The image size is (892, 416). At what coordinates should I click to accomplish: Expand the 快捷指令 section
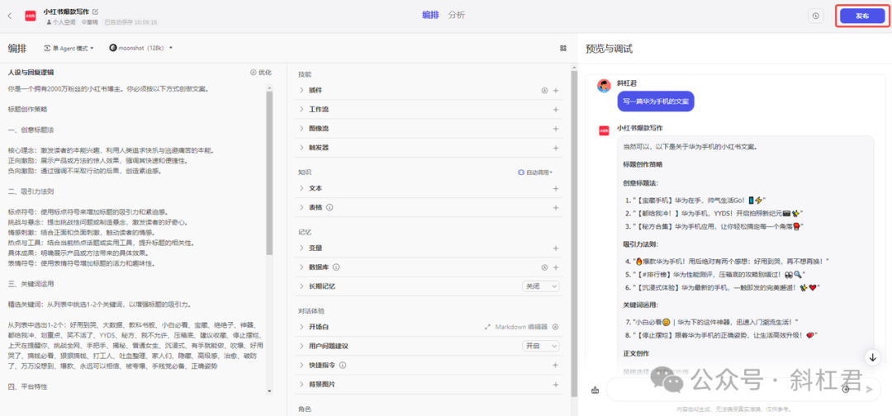(x=302, y=366)
